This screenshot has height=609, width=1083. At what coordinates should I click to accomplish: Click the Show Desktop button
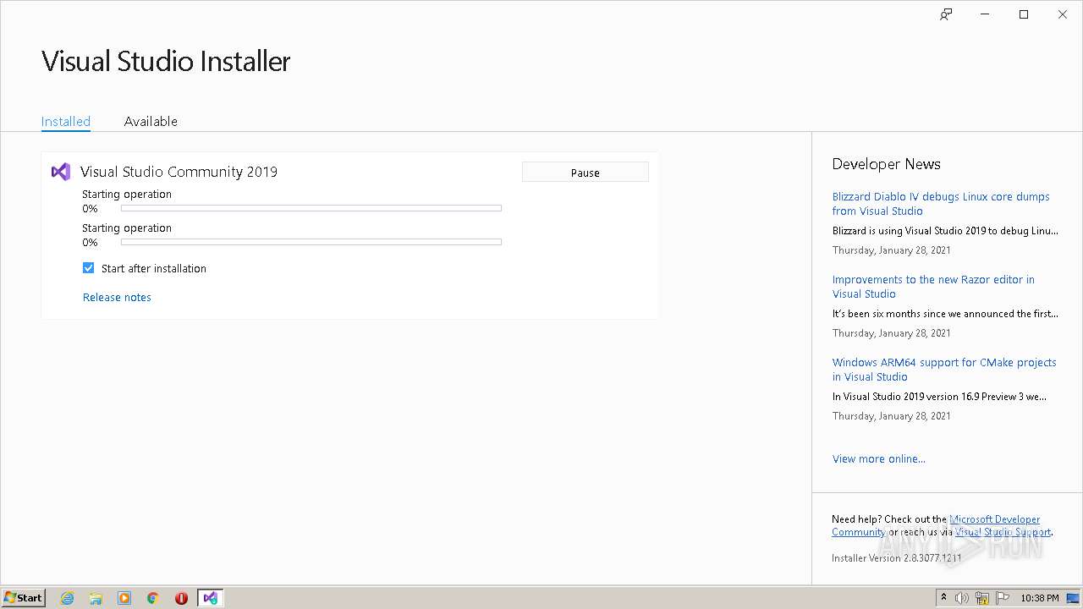pyautogui.click(x=1074, y=598)
